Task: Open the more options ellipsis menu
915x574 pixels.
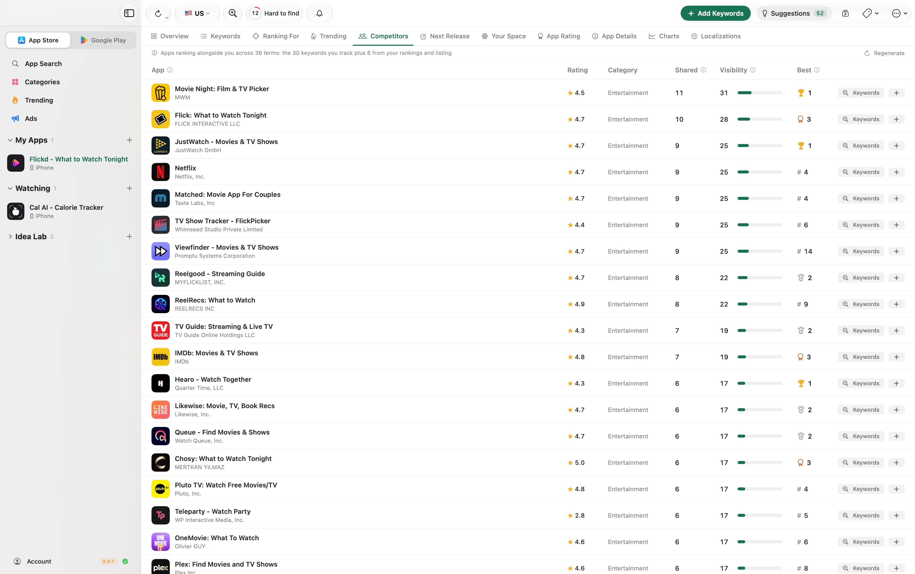Action: click(899, 13)
